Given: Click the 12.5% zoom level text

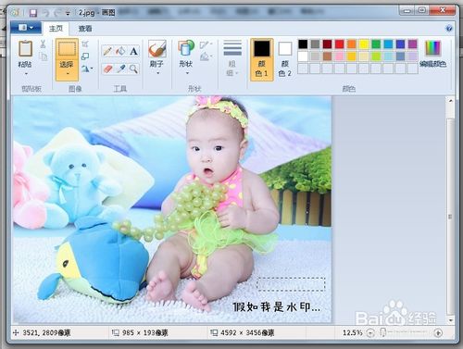Looking at the screenshot, I should coord(352,332).
